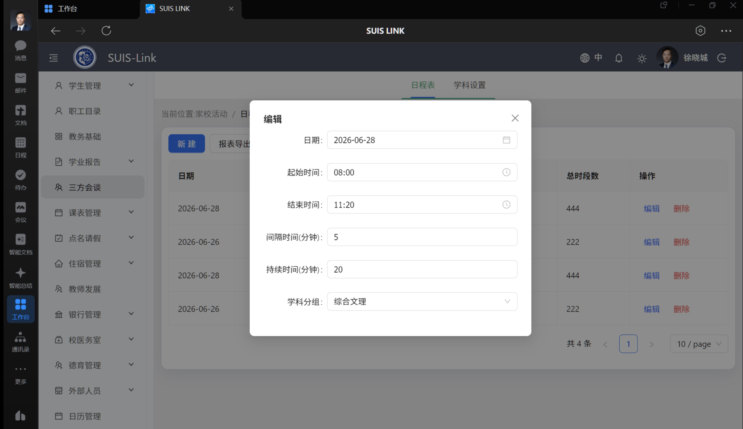Click the 更多 more icon in sidebar
Viewport: 743px width, 429px height.
point(21,375)
